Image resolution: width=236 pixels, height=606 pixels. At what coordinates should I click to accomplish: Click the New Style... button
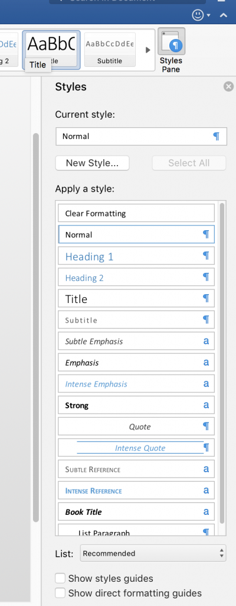92,163
